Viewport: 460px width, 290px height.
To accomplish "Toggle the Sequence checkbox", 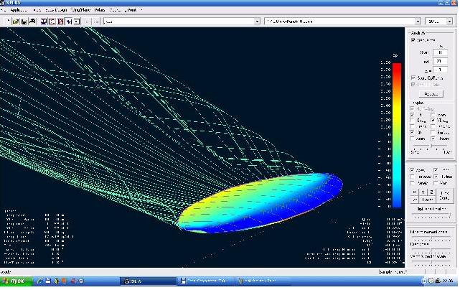I will [413, 40].
